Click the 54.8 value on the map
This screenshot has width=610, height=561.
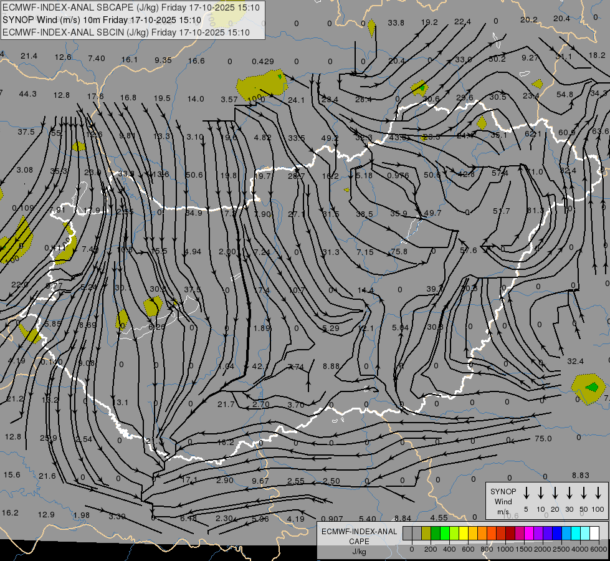click(x=565, y=94)
